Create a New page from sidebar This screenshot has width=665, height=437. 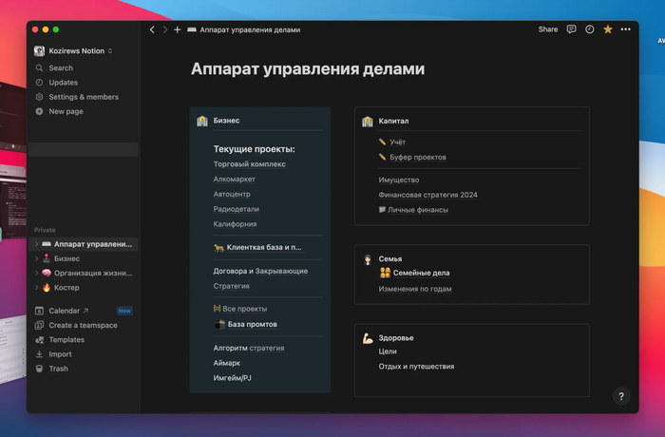pos(66,111)
